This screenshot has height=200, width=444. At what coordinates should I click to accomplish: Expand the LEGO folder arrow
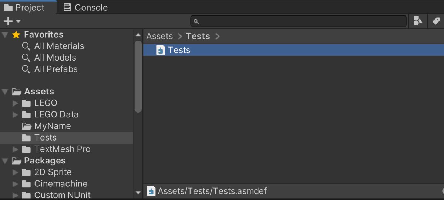coord(15,103)
